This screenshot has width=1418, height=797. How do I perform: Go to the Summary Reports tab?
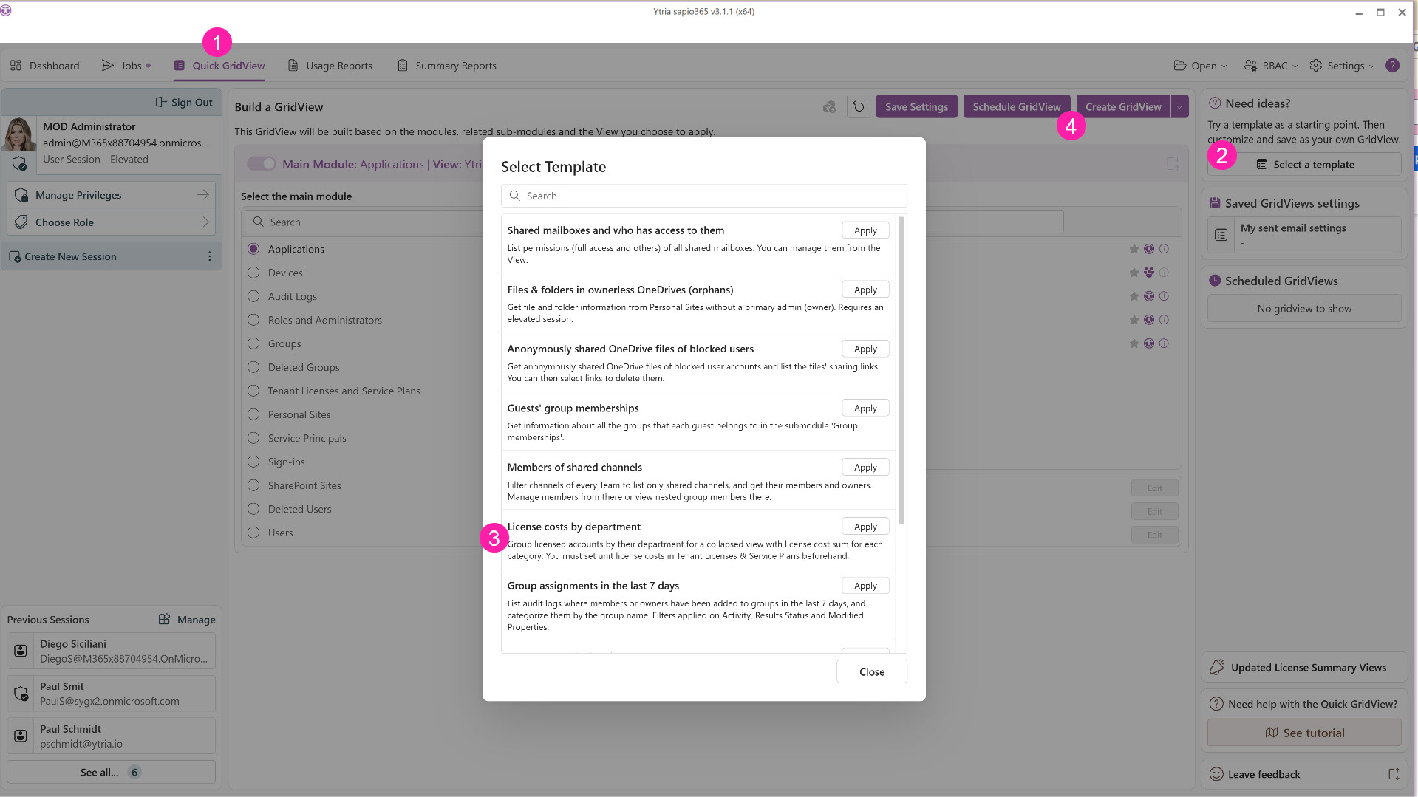coord(446,66)
